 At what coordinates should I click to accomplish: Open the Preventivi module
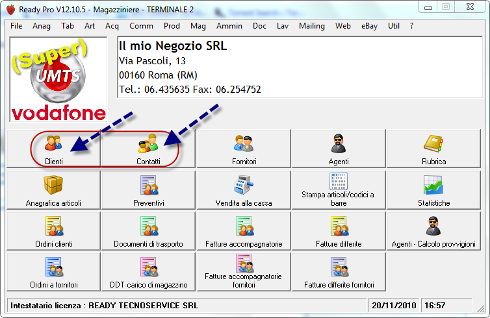click(148, 190)
